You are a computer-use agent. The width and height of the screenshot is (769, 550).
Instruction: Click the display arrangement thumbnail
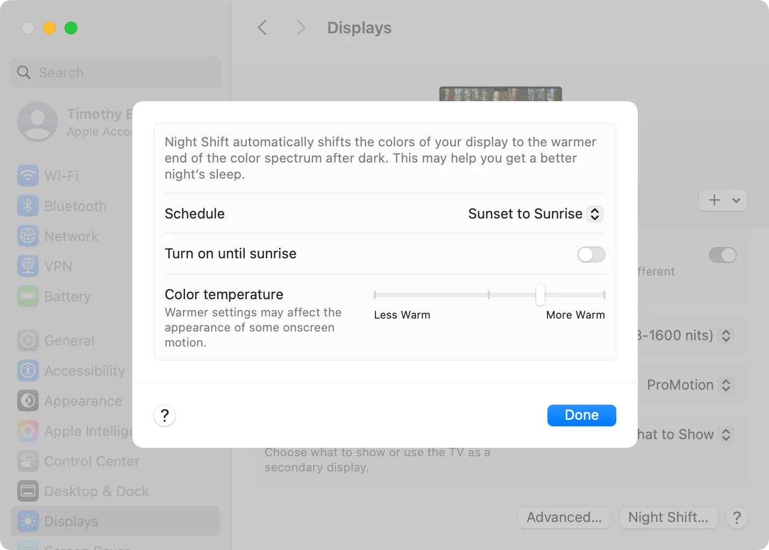click(501, 94)
